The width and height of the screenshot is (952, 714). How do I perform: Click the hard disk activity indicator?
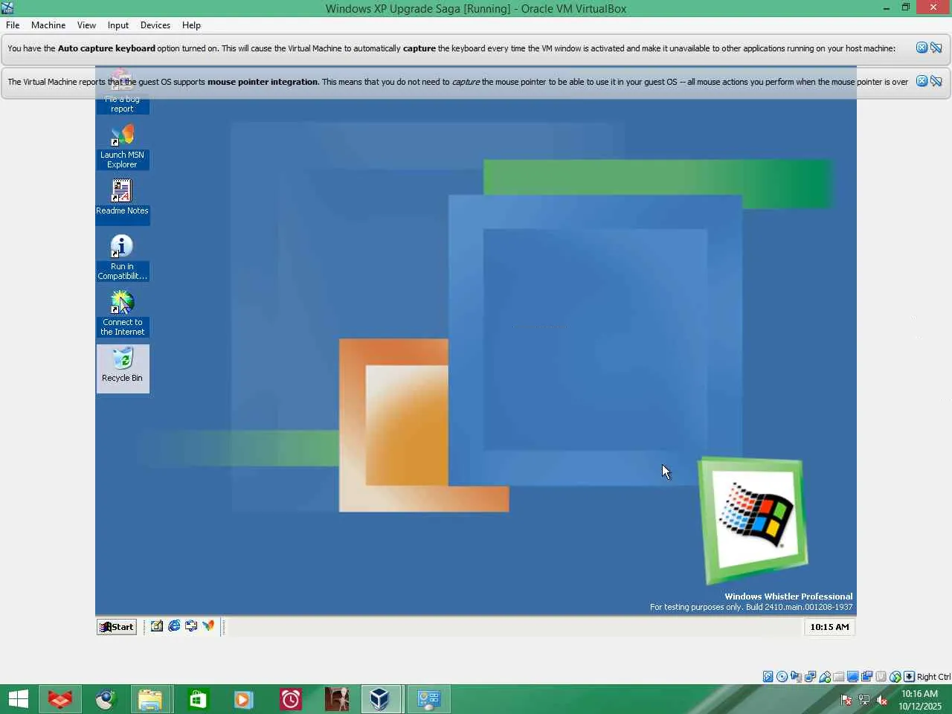pos(768,677)
